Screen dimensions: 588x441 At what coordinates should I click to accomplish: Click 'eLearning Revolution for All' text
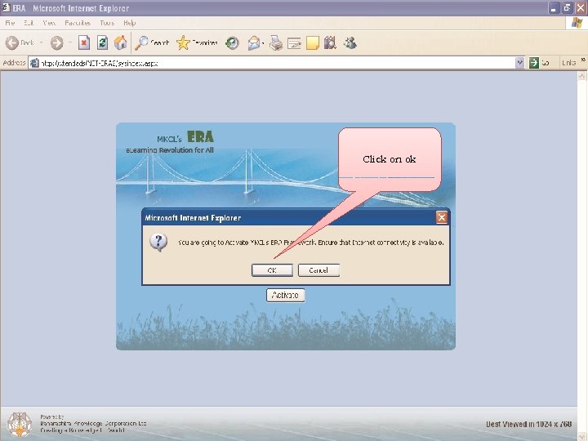pos(170,150)
